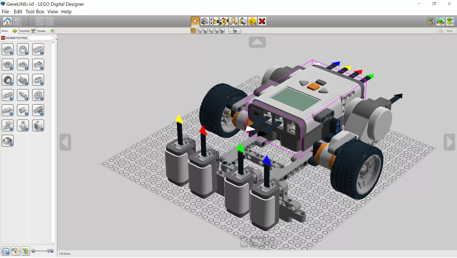Open the File menu
457x258 pixels.
5,12
